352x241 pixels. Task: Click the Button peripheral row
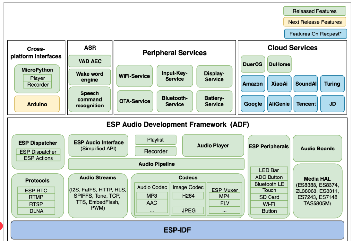[x=269, y=211]
